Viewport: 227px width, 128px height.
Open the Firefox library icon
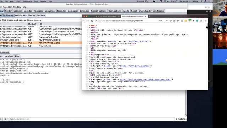[x=178, y=21]
